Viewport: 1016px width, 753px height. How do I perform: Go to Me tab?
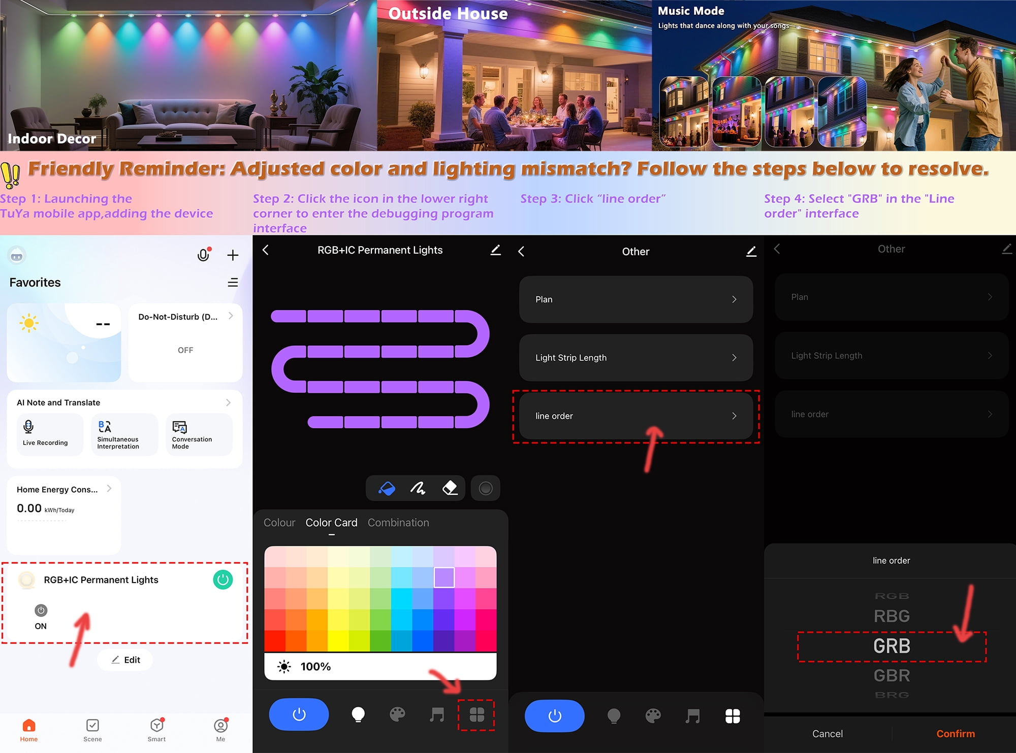[220, 730]
